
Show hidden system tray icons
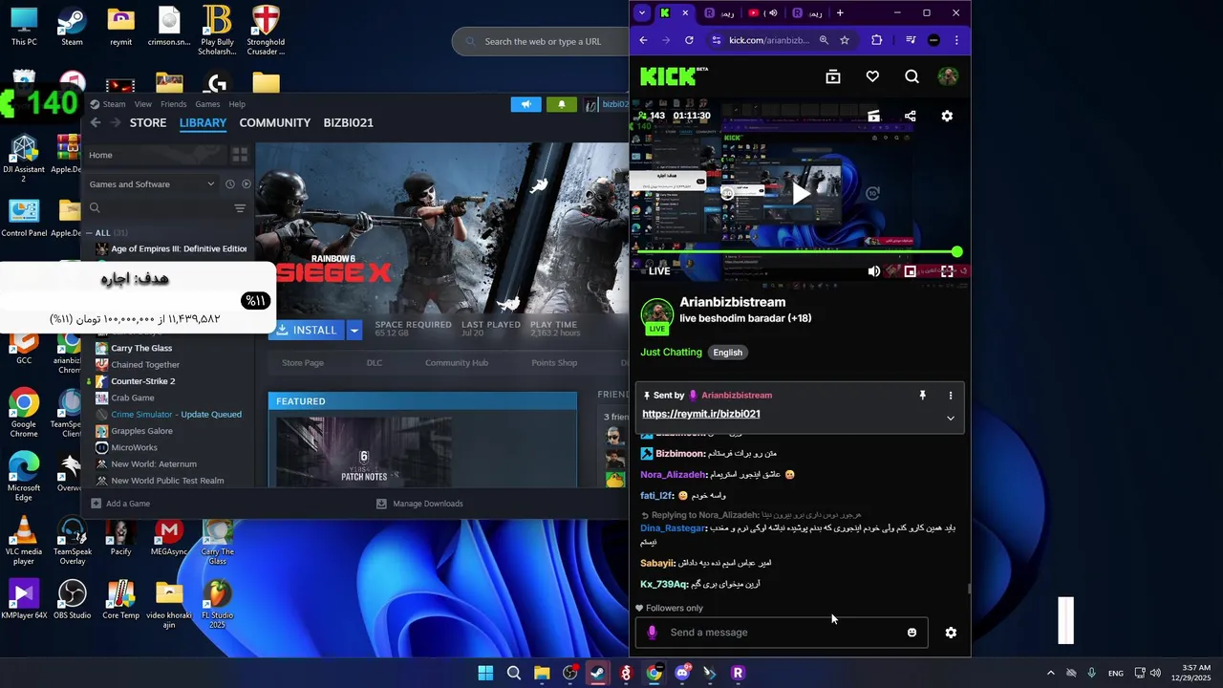(1050, 673)
